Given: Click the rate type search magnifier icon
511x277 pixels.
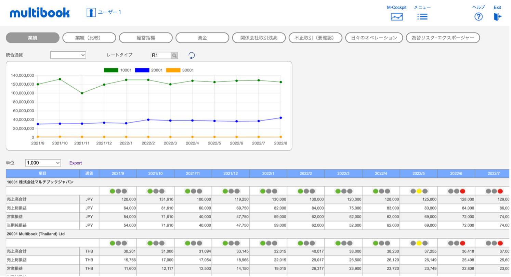Looking at the screenshot, I should pyautogui.click(x=174, y=55).
